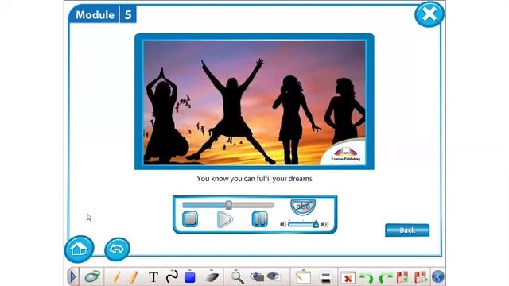
Task: Select the magnifier zoom tool
Action: click(x=237, y=277)
